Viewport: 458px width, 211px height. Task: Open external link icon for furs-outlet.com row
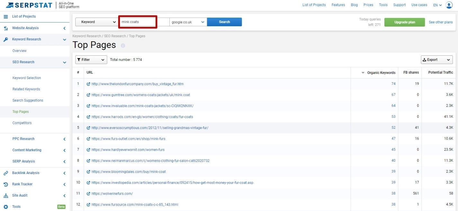[x=88, y=139]
